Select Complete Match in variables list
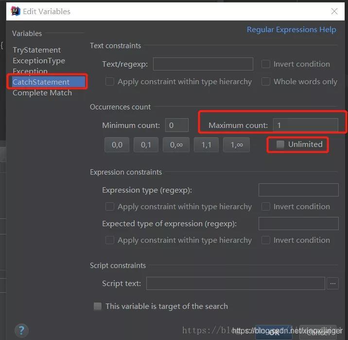 tap(42, 93)
